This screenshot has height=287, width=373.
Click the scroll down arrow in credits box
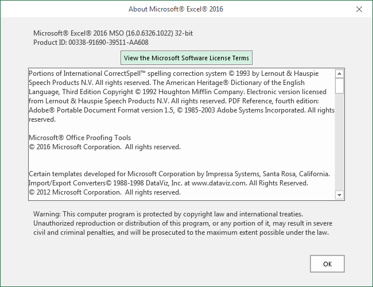coord(339,195)
